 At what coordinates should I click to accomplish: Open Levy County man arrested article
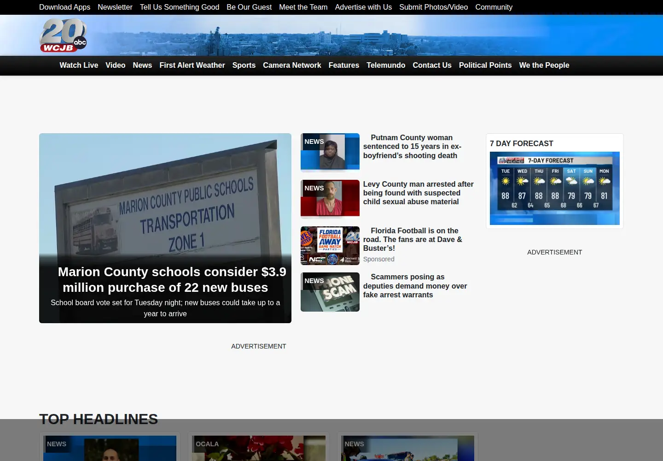pyautogui.click(x=419, y=193)
